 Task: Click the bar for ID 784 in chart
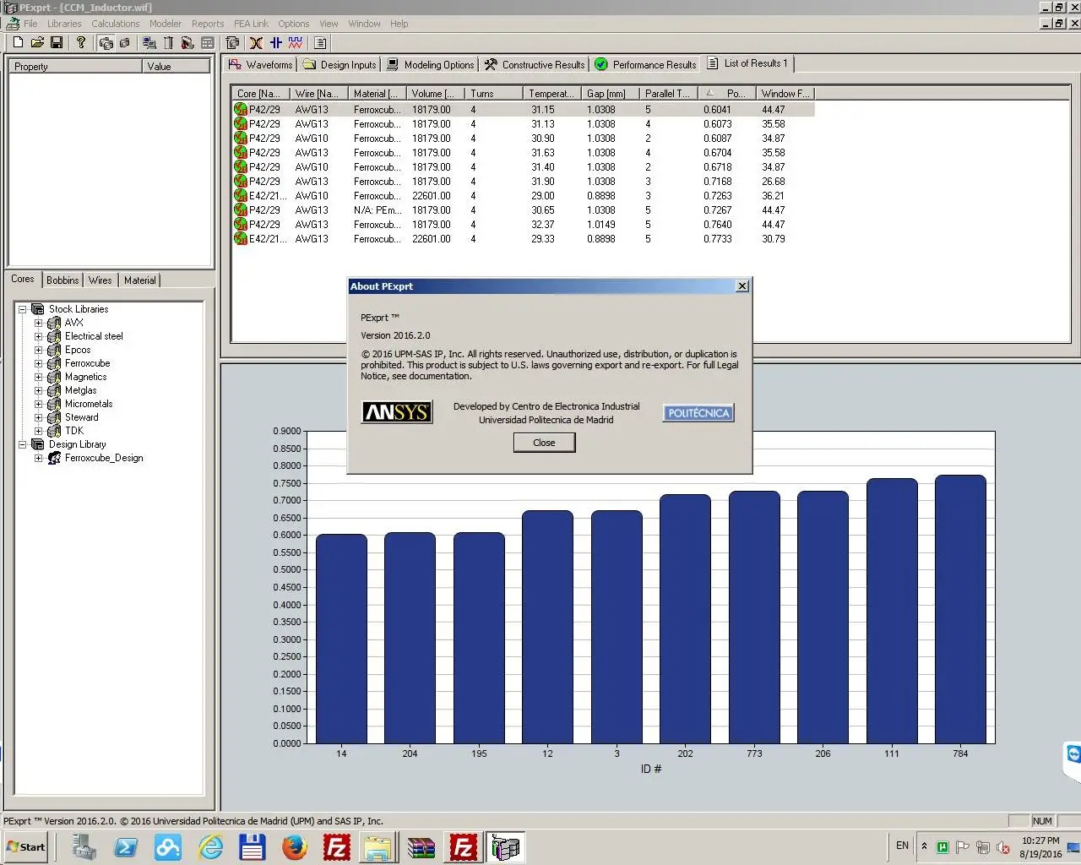click(960, 610)
